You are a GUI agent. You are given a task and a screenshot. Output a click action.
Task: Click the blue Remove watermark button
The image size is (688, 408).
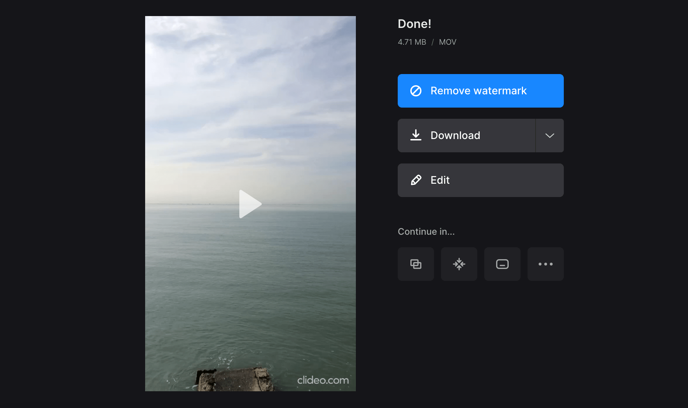point(480,90)
